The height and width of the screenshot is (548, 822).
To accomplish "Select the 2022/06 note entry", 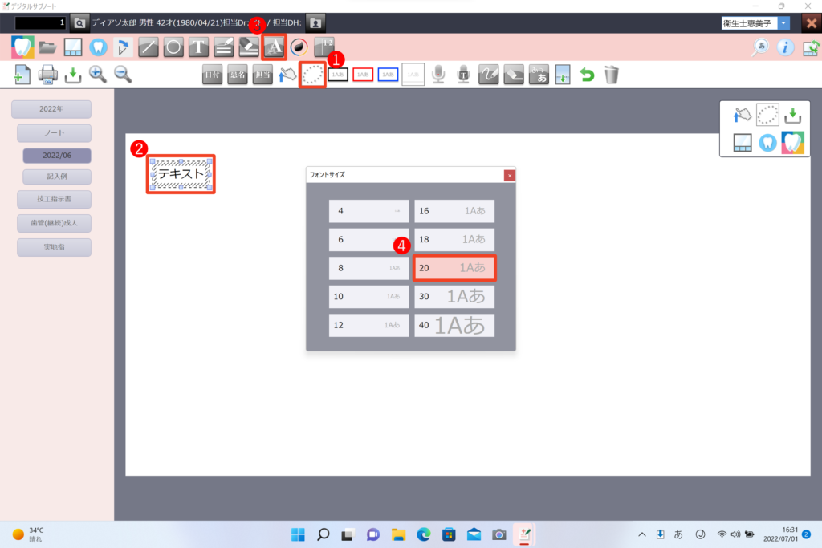I will click(x=56, y=156).
